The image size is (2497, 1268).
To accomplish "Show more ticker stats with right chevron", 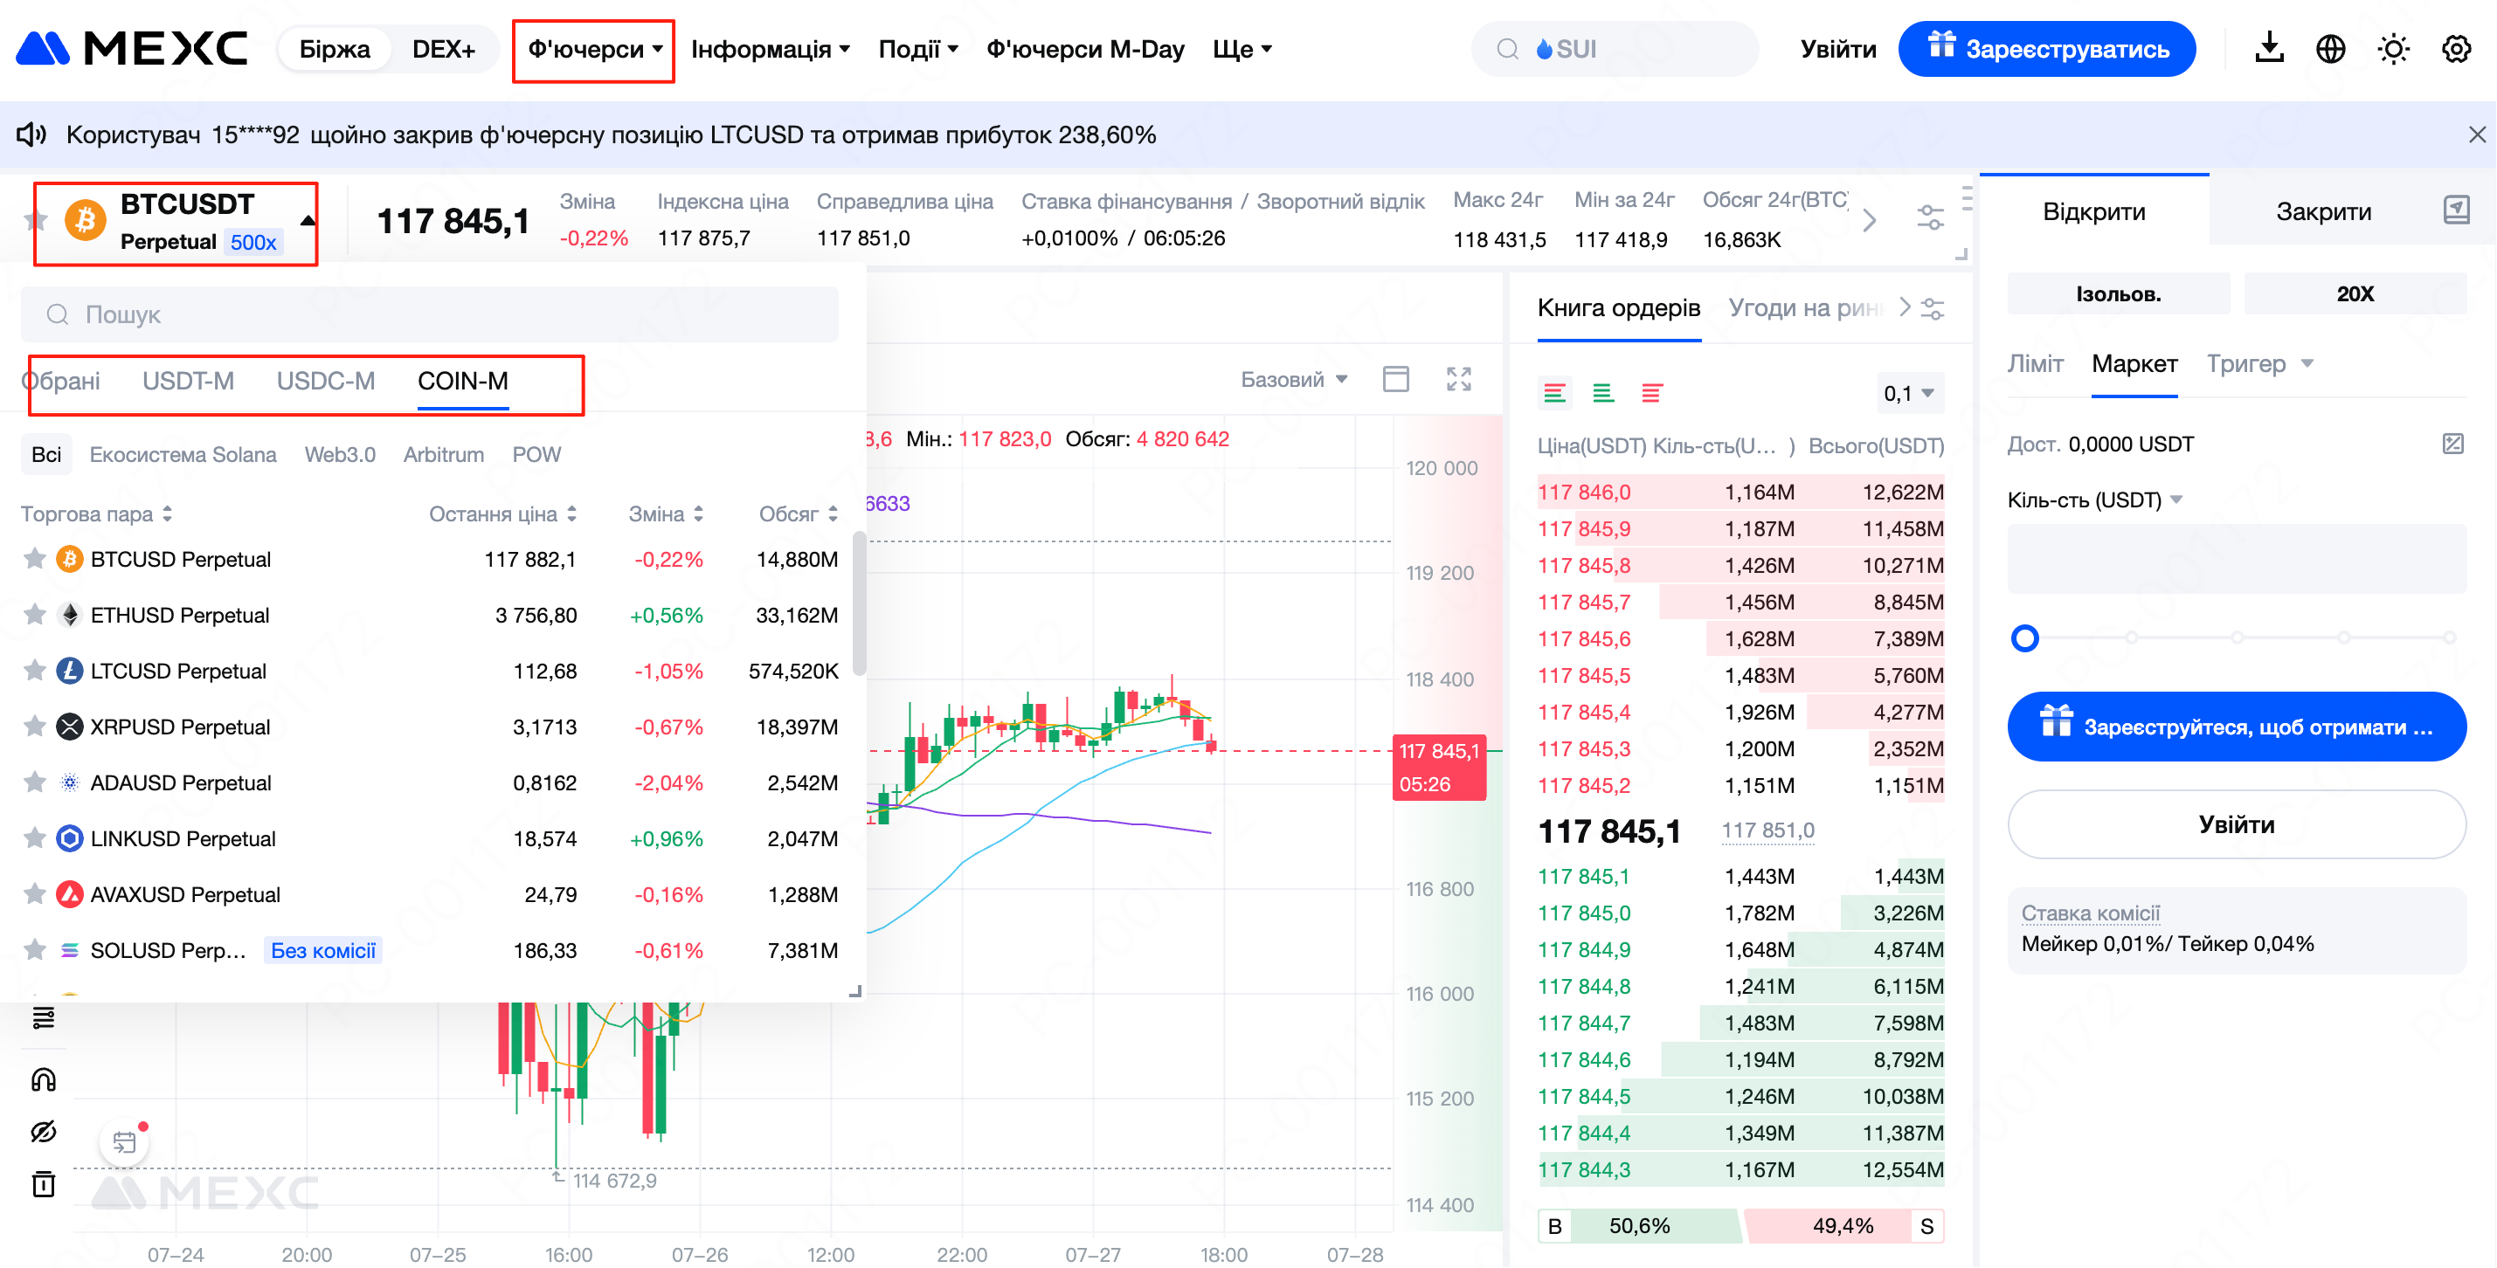I will (x=1870, y=221).
